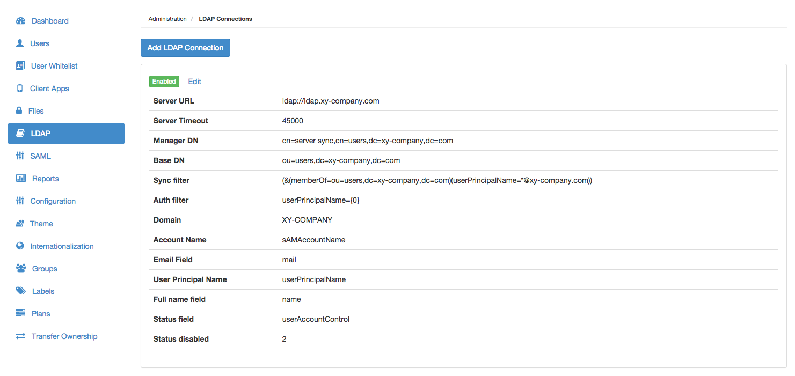This screenshot has width=795, height=376.
Task: Click the Labels tag icon
Action: [21, 291]
